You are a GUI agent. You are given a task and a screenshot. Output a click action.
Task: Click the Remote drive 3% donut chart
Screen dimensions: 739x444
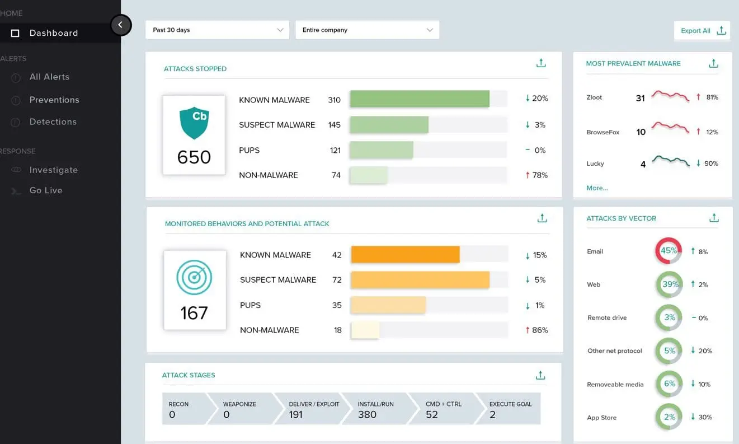pos(669,317)
